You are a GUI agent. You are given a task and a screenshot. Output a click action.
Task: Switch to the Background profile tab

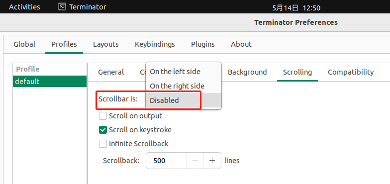247,72
